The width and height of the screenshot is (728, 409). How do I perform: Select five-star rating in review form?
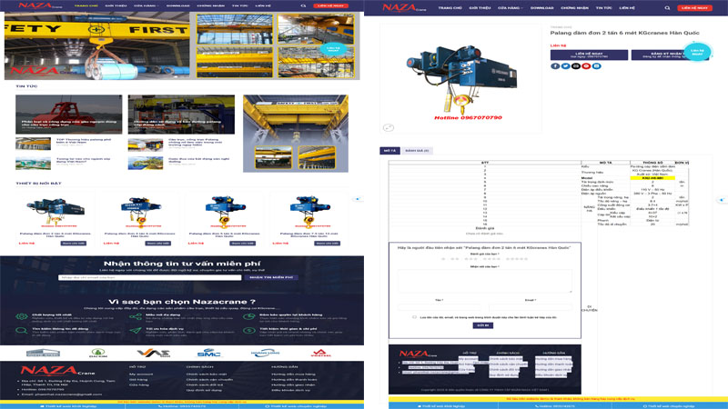coord(517,259)
